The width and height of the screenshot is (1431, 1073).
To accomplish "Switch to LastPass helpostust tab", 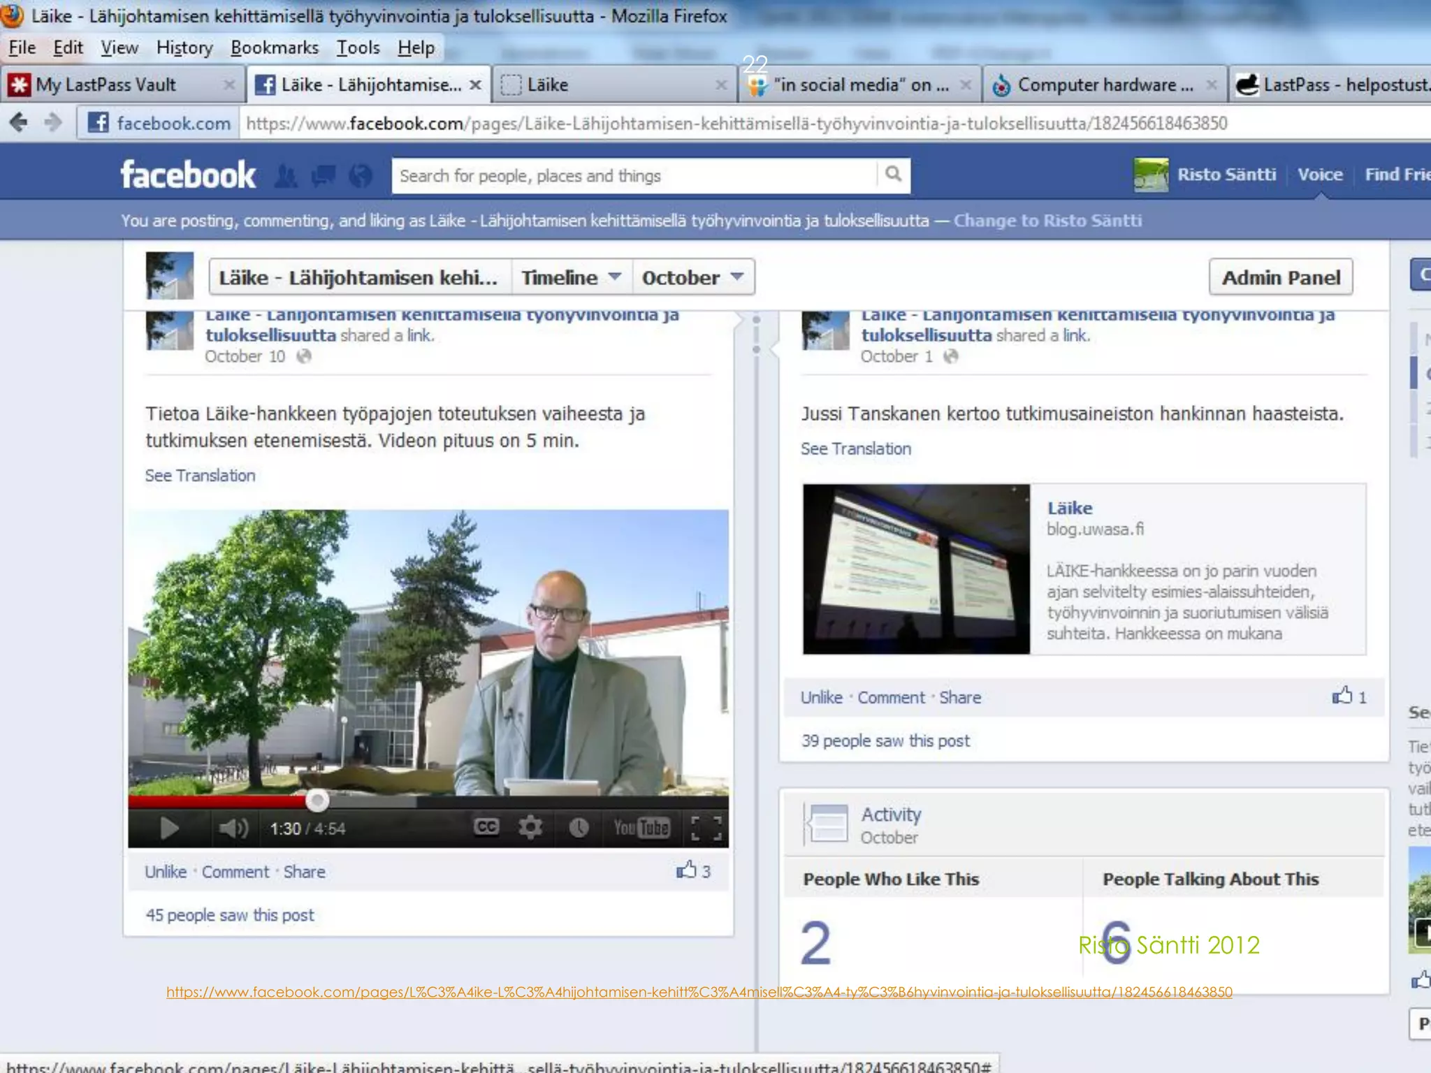I will 1332,85.
